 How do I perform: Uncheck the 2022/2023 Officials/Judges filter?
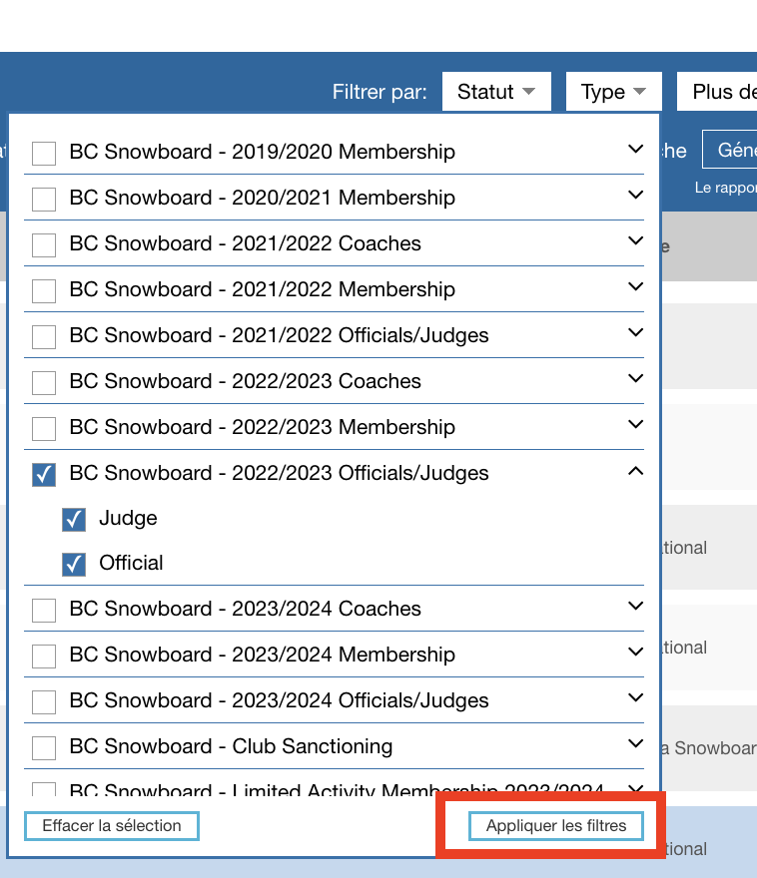click(x=43, y=473)
